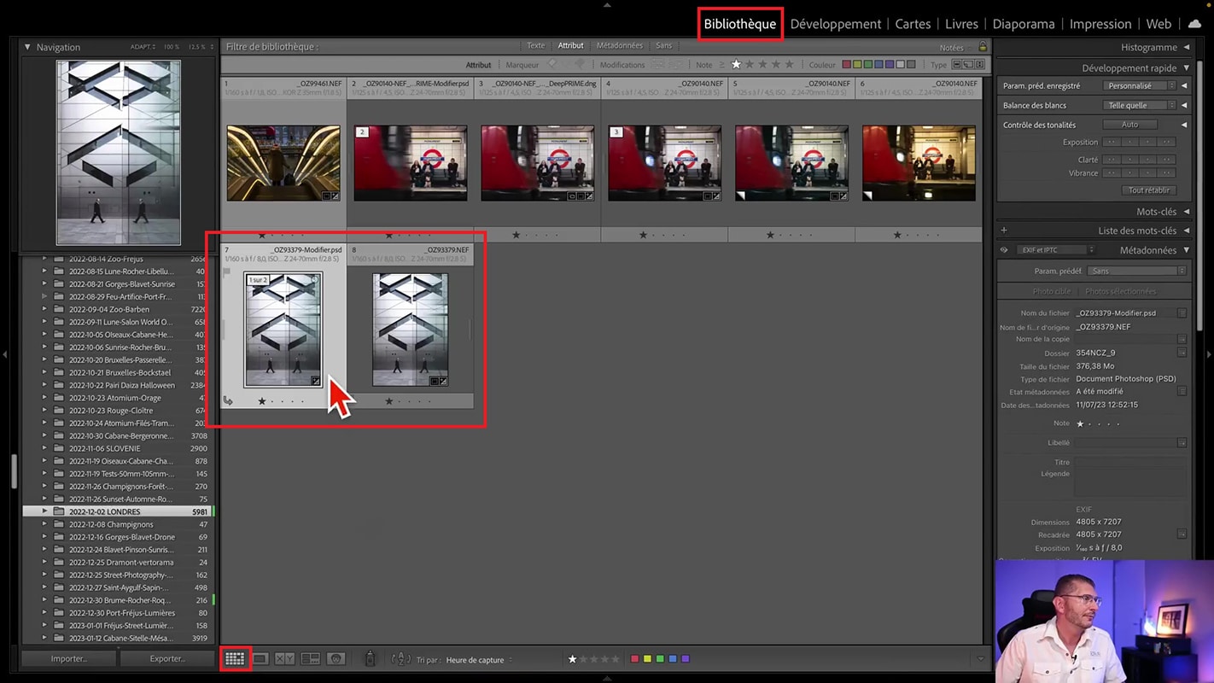
Task: Select the spray can painter tool
Action: click(x=370, y=659)
